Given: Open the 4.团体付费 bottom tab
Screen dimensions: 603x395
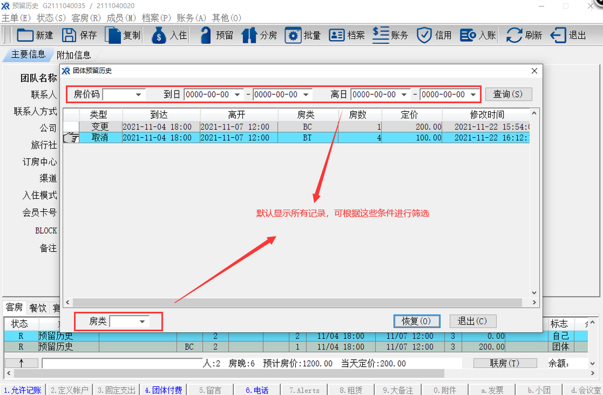Looking at the screenshot, I should (x=162, y=390).
